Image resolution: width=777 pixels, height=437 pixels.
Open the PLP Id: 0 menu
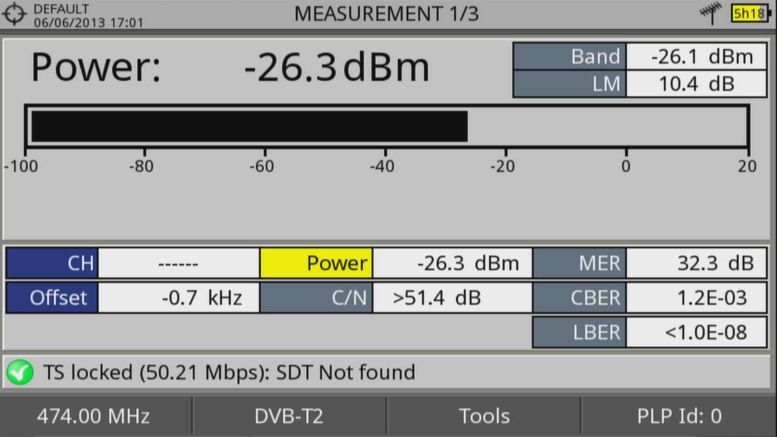coord(679,416)
